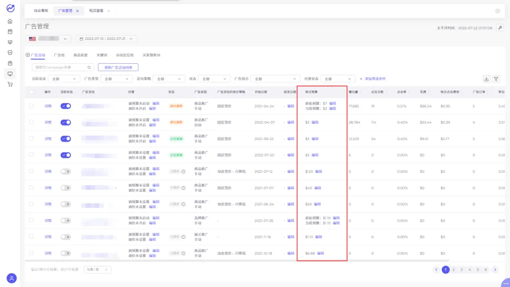Select the 买家搜索词 sub-tab

coord(151,55)
